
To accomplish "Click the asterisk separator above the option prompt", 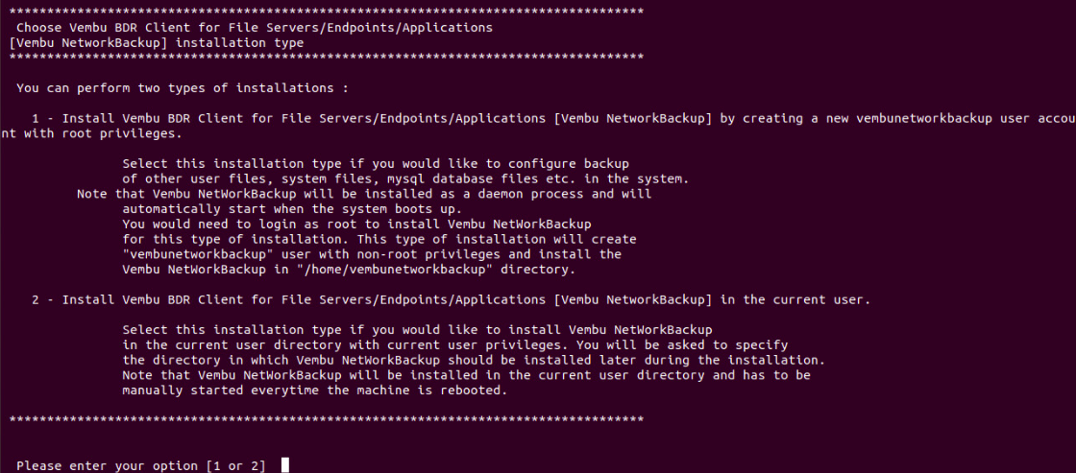I will coord(328,419).
